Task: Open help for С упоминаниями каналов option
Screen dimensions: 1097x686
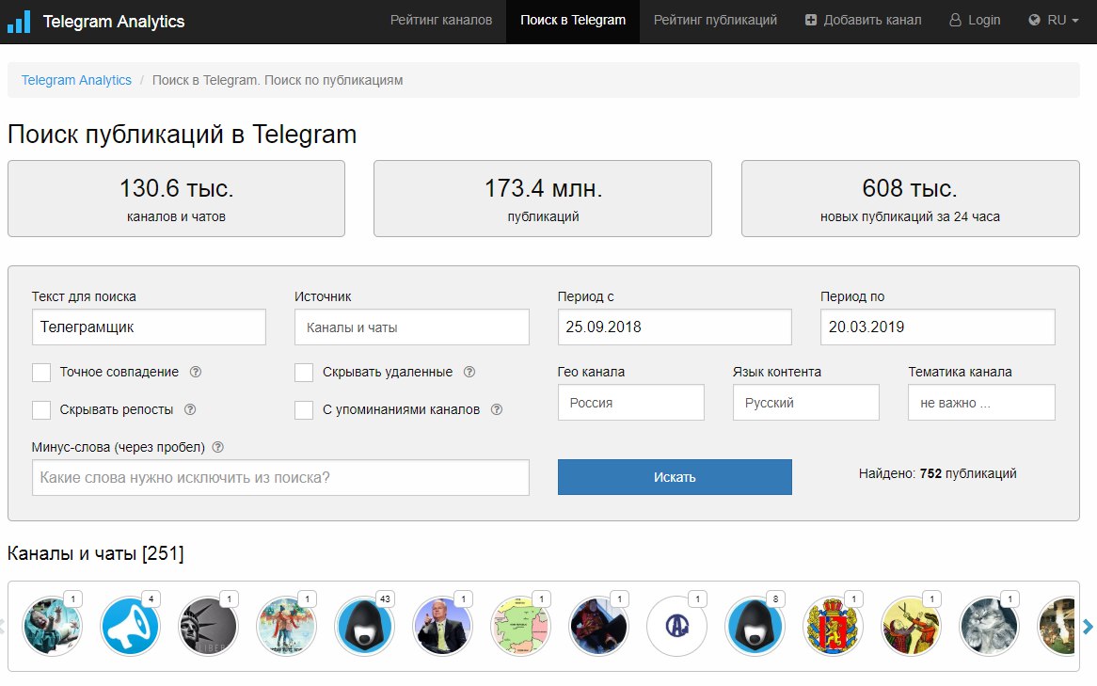Action: (x=497, y=409)
